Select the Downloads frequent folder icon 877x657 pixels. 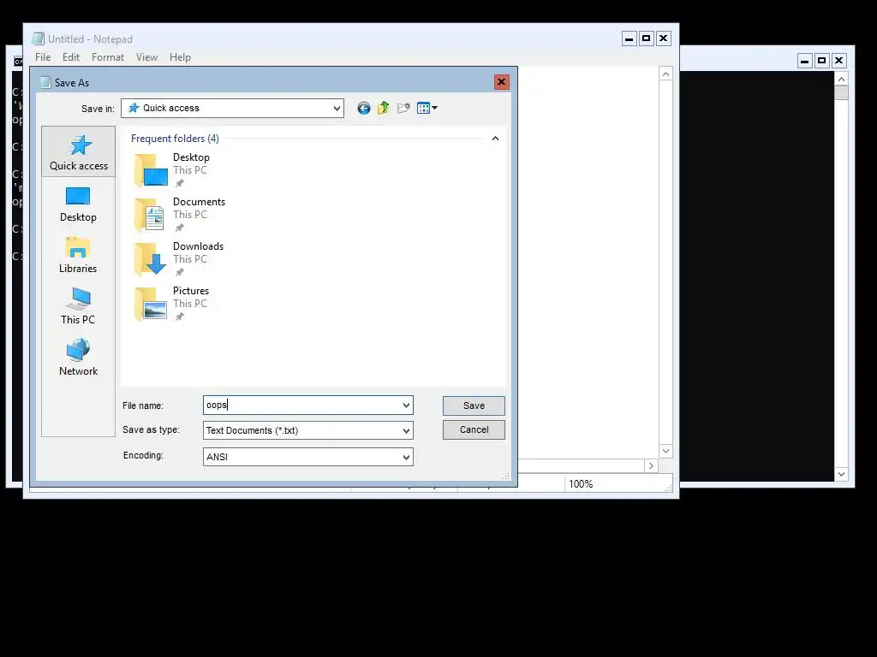coord(151,259)
